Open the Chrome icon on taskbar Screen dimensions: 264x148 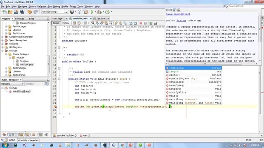coord(123,145)
